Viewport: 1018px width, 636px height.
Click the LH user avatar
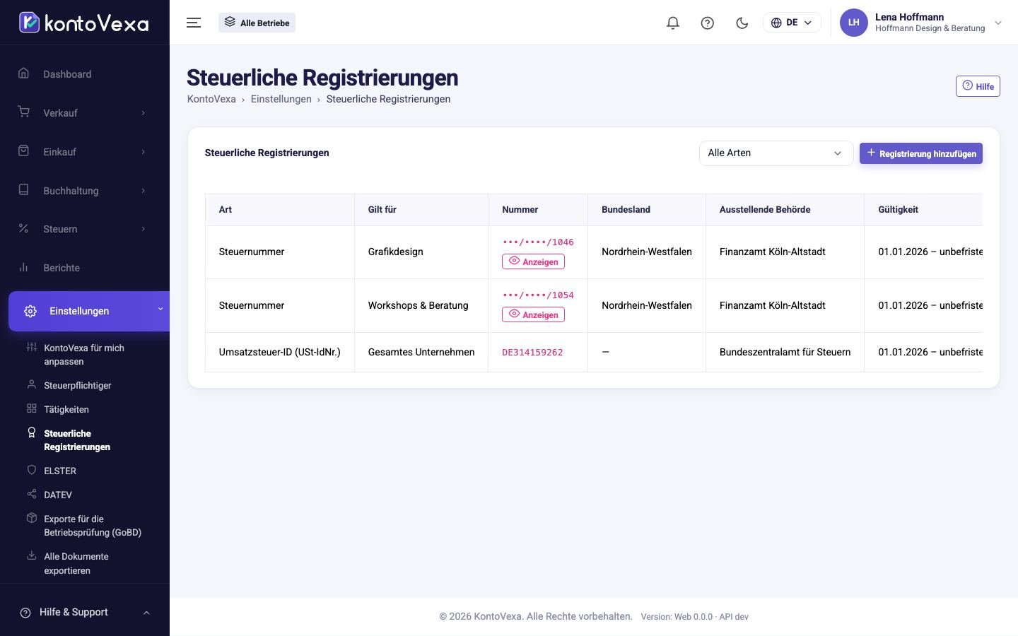click(x=854, y=23)
